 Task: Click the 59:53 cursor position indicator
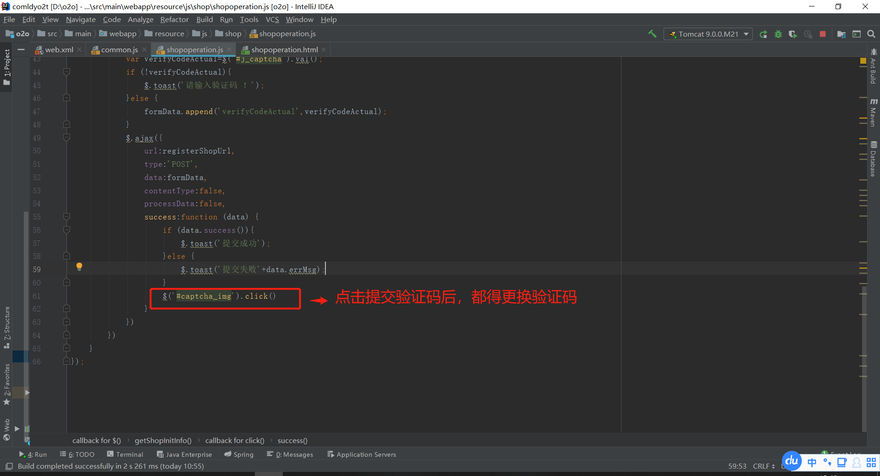(737, 466)
